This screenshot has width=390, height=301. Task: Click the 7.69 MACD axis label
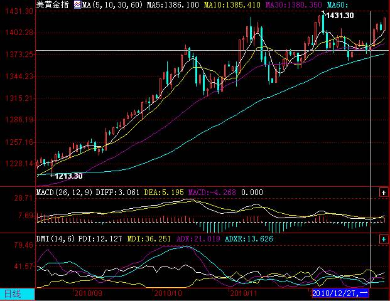coord(26,215)
